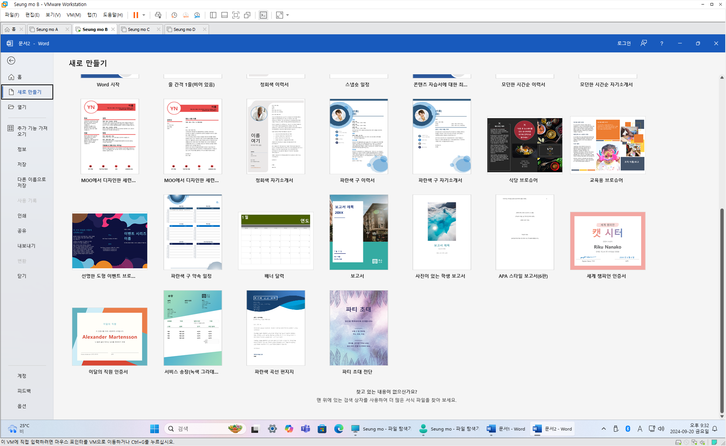The image size is (726, 446).
Task: Click the VMware snapshot manager icon
Action: 197,15
